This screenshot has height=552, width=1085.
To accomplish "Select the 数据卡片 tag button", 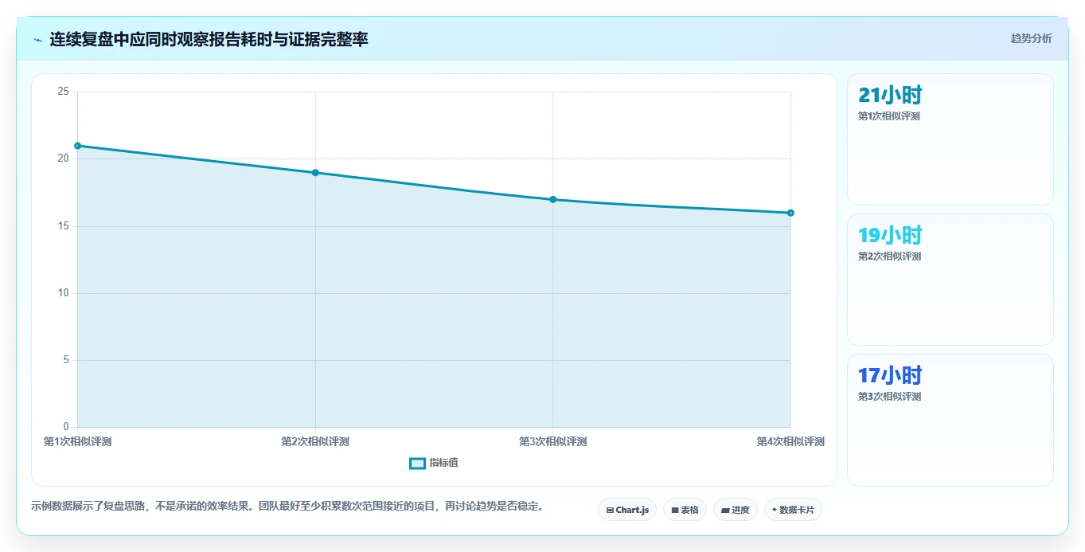I will (793, 510).
